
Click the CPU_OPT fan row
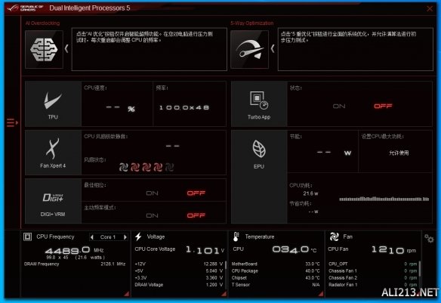pyautogui.click(x=372, y=264)
